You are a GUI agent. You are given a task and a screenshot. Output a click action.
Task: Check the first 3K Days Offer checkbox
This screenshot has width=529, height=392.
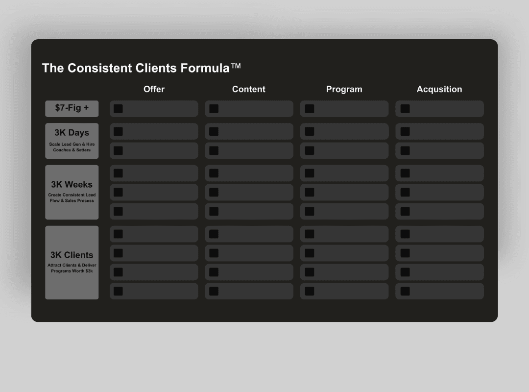118,131
